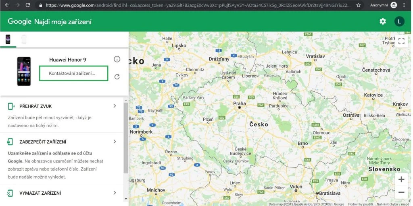Enter fullscreen map view
The width and height of the screenshot is (413, 206).
pos(401,41)
